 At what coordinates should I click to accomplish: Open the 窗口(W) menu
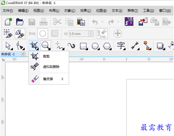[165, 11]
